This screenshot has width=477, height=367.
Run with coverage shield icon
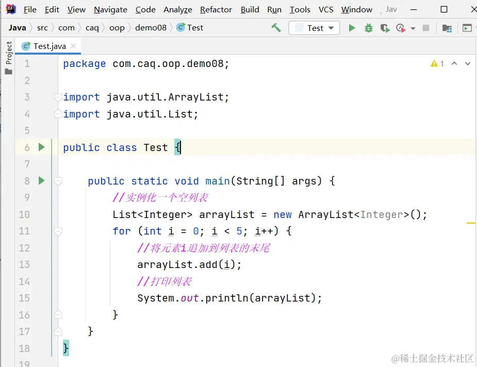tap(385, 28)
